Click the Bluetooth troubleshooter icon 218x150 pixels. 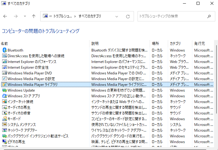click(x=4, y=50)
